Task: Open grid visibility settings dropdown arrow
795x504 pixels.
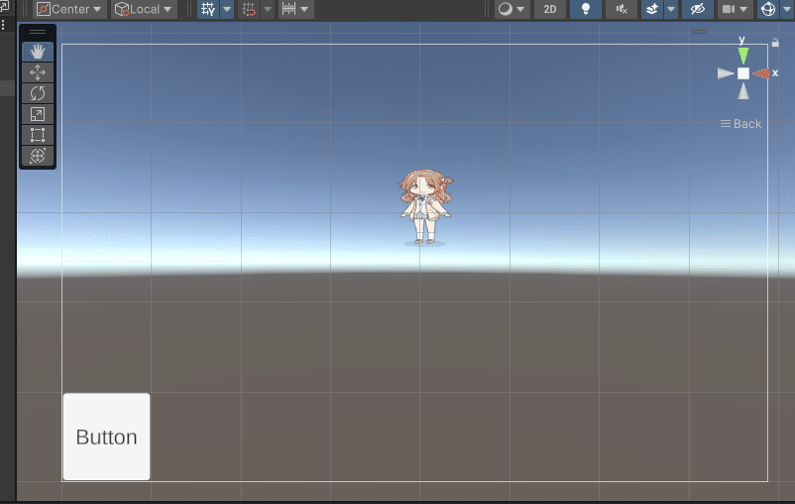Action: click(227, 9)
